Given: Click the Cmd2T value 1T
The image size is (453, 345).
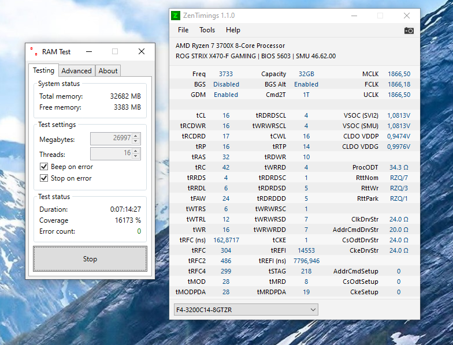Looking at the screenshot, I should coord(306,95).
